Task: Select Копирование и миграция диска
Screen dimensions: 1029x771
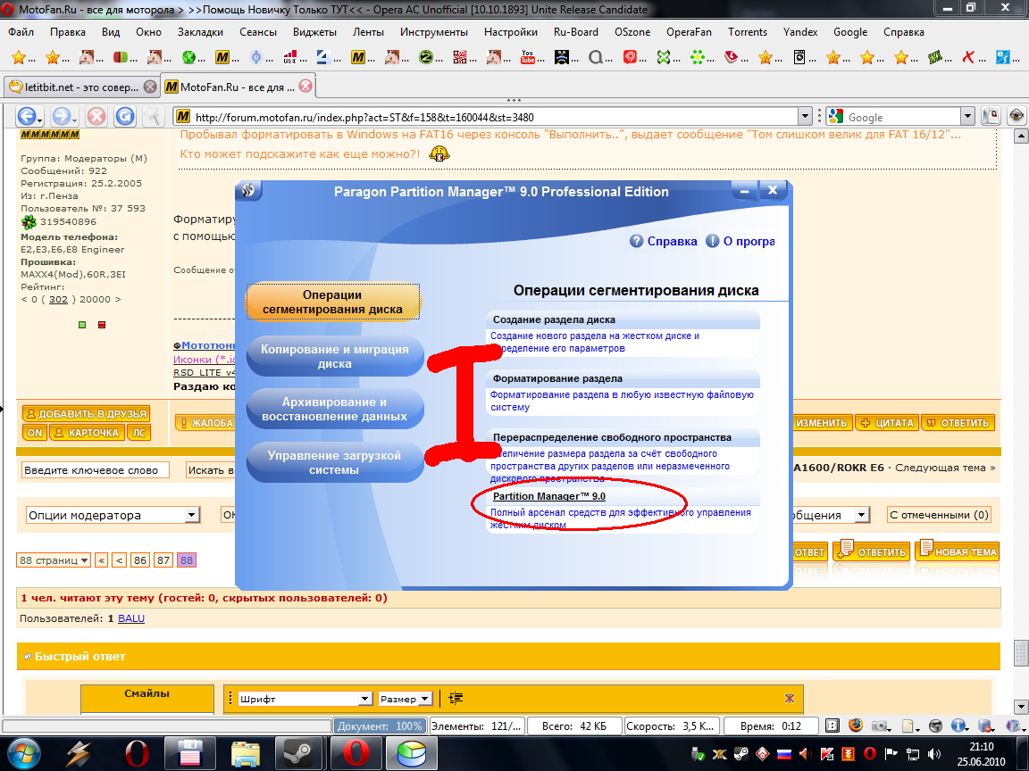Action: click(x=335, y=356)
